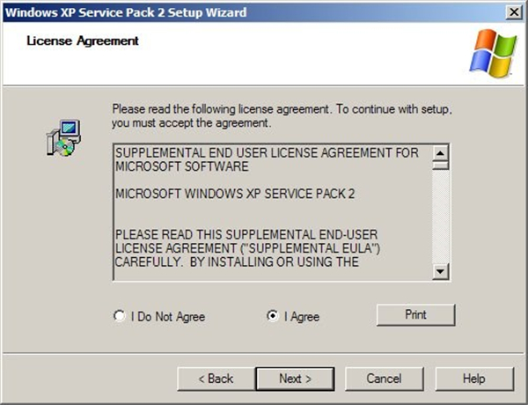528x405 pixels.
Task: Select the I Do Not Agree option
Action: (x=120, y=316)
